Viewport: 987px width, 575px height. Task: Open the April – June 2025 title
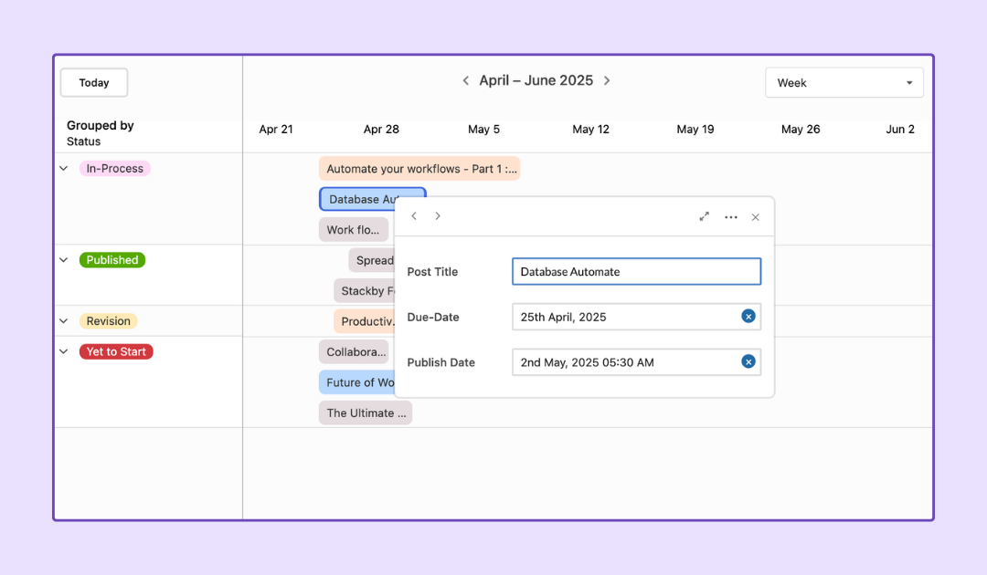point(536,80)
